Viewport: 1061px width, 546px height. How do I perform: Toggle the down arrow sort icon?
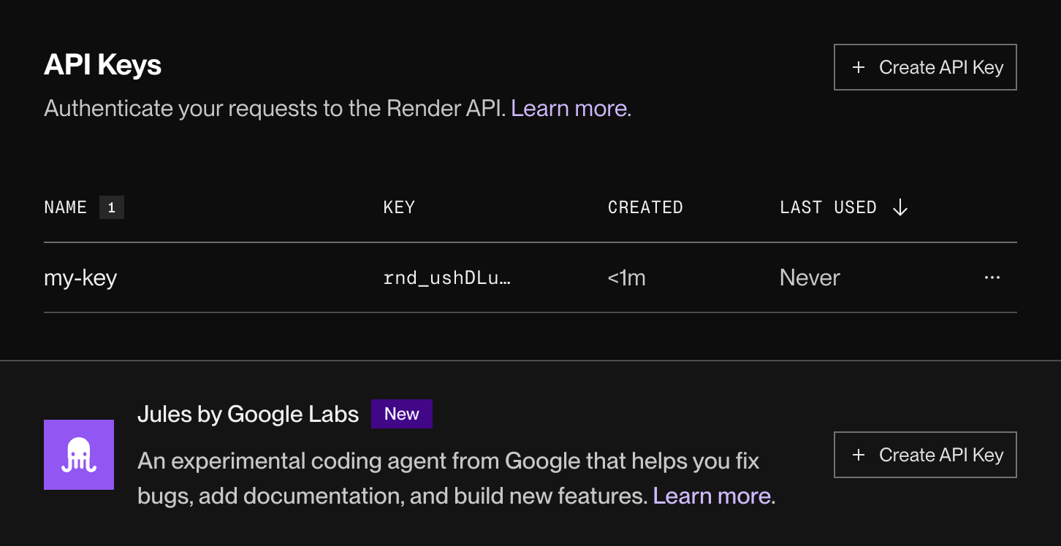[x=900, y=207]
